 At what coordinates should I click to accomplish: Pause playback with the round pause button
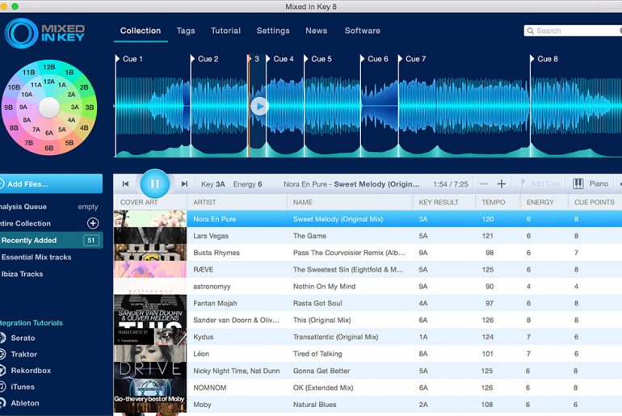click(x=155, y=184)
